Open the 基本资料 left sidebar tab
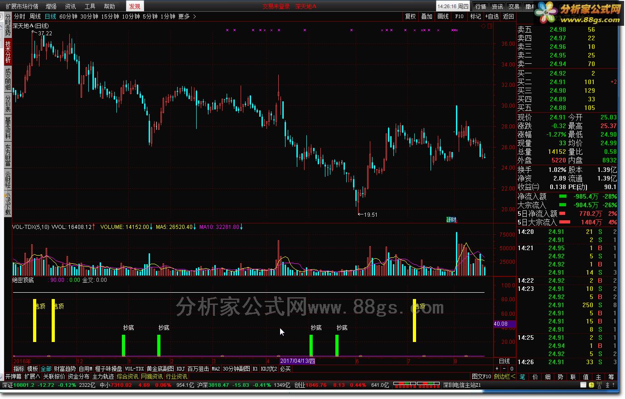Screen dimensions: 625x399 tap(8, 128)
